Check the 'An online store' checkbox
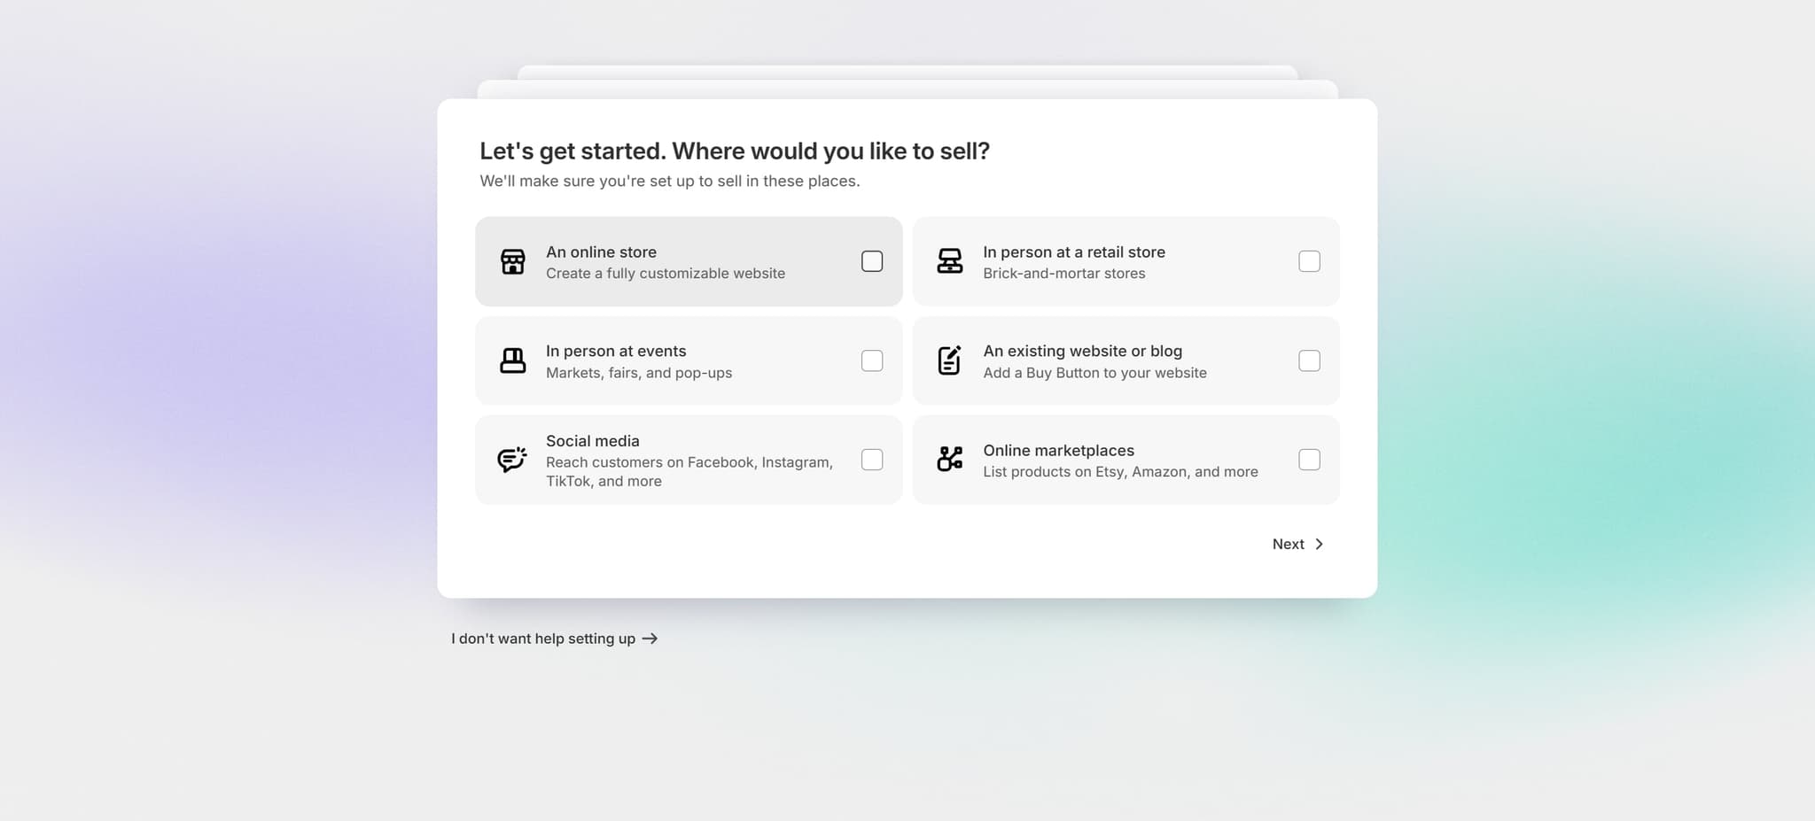The height and width of the screenshot is (821, 1815). [x=873, y=261]
